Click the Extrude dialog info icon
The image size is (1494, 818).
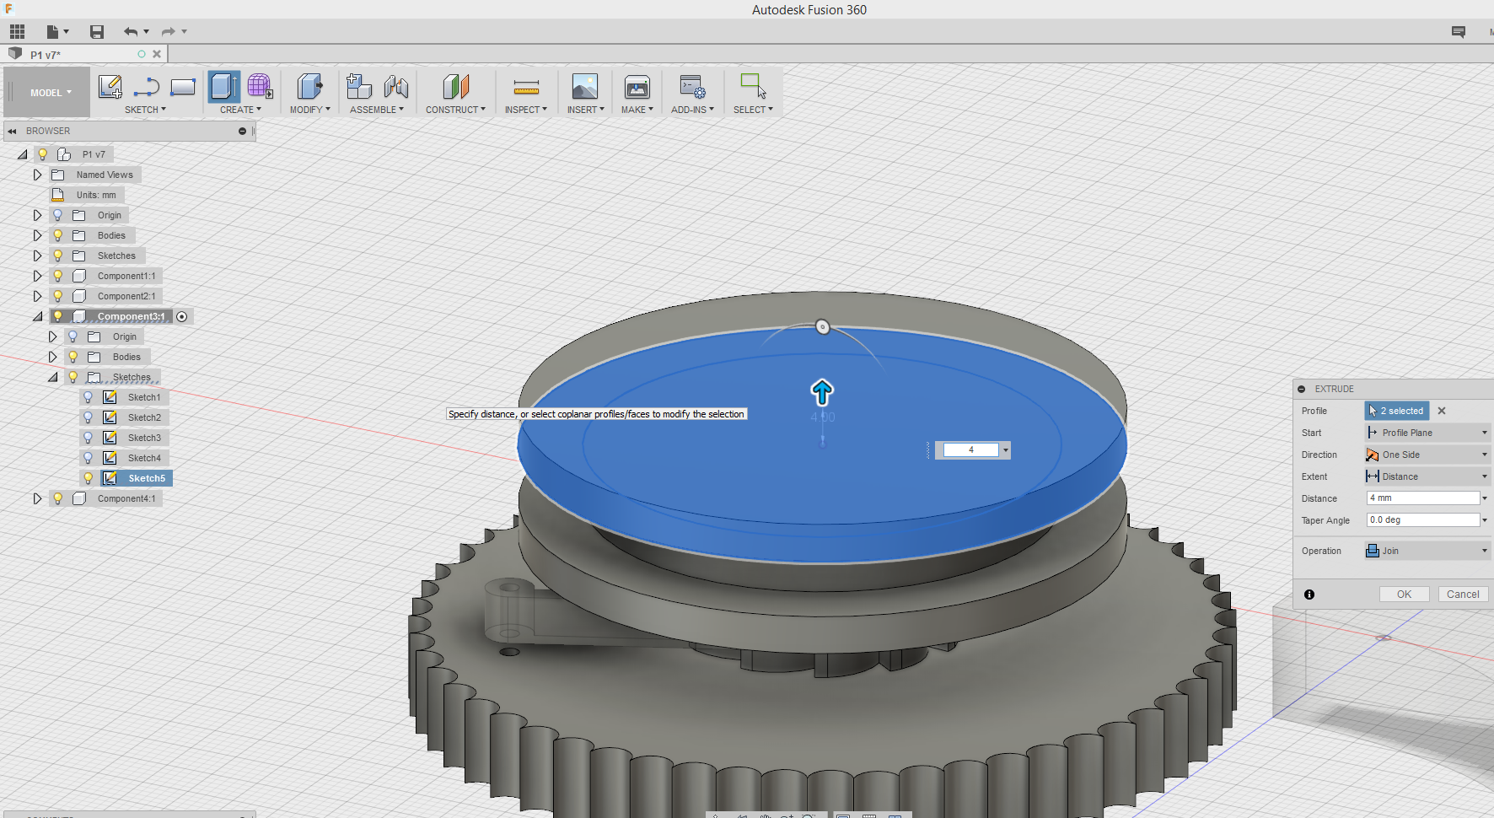pos(1309,595)
